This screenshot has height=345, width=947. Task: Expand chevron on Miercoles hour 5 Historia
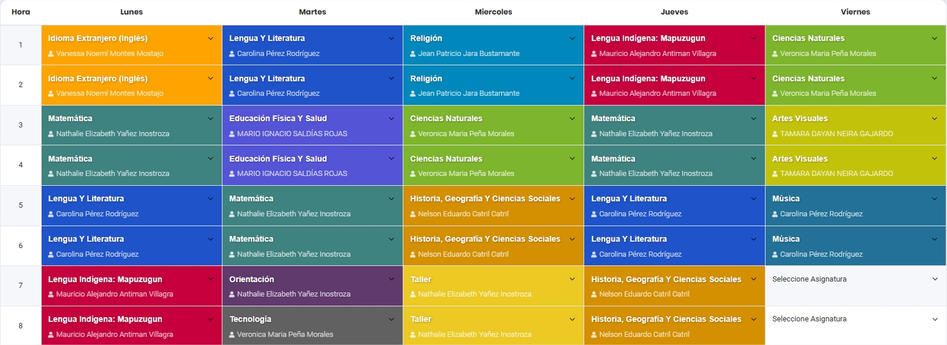[572, 199]
